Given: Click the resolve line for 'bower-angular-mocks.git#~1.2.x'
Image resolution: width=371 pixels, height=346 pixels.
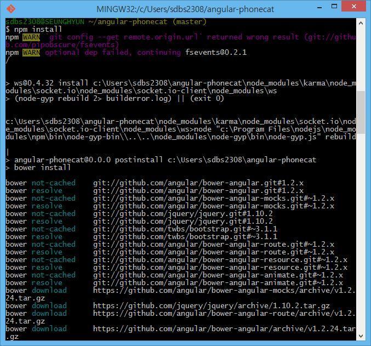Looking at the screenshot, I should pyautogui.click(x=170, y=206).
